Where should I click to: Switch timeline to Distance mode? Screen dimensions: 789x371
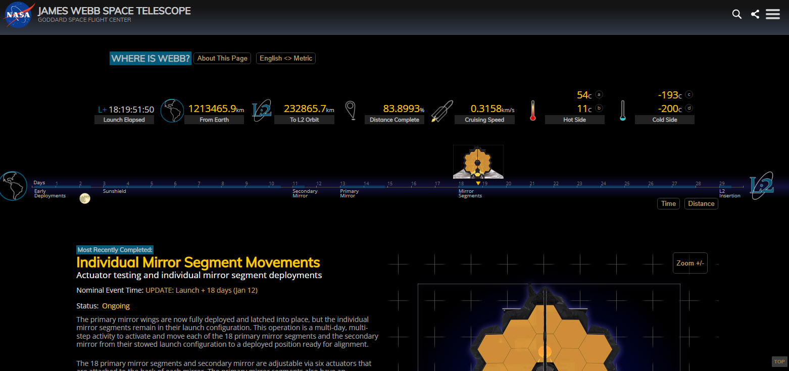tap(701, 204)
